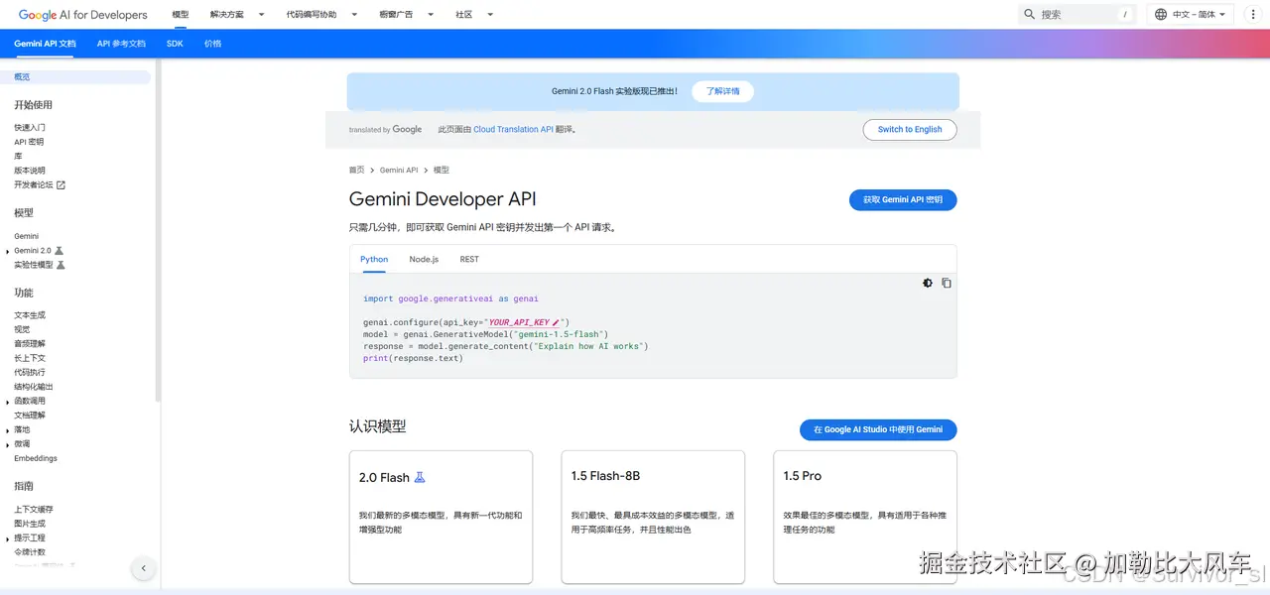Screen dimensions: 1270x595
Task: Expand the 落地 sidebar section
Action: coord(8,430)
